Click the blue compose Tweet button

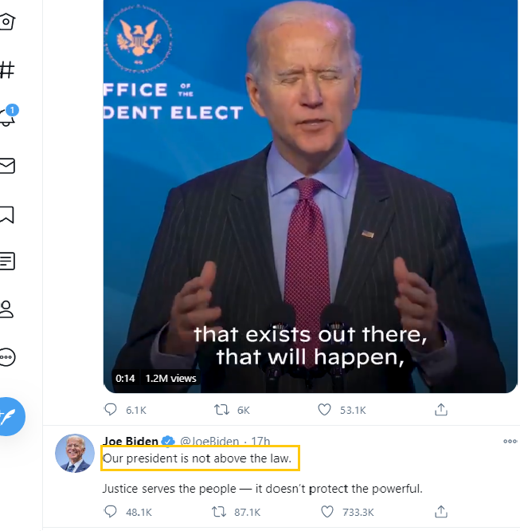(10, 415)
